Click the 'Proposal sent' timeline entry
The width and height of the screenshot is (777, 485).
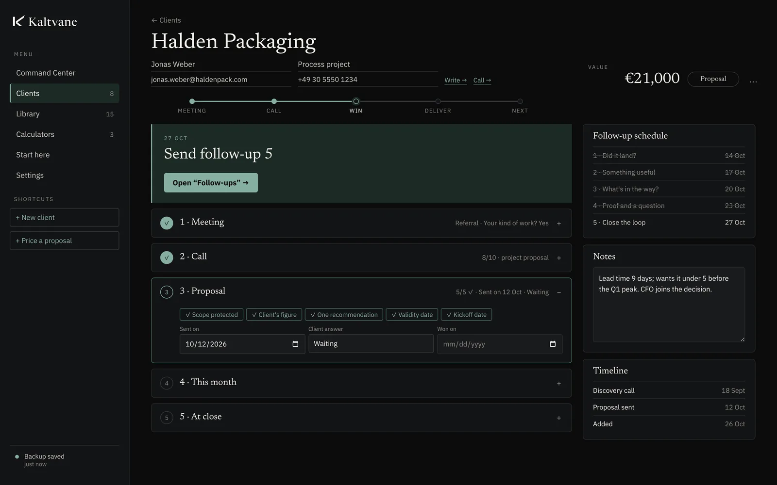[669, 407]
